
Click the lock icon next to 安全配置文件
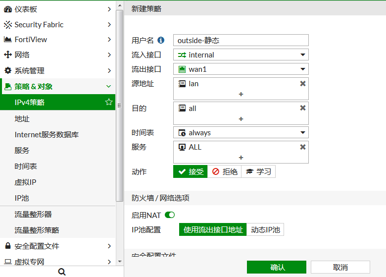pos(8,246)
